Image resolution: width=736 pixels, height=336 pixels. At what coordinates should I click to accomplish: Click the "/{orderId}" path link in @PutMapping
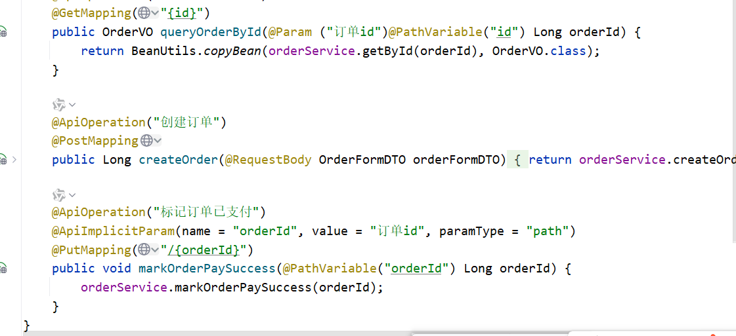pos(204,250)
